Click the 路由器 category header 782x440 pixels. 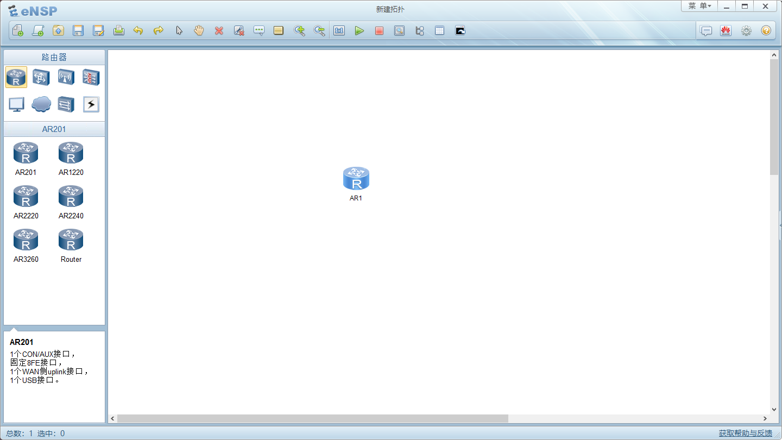54,57
